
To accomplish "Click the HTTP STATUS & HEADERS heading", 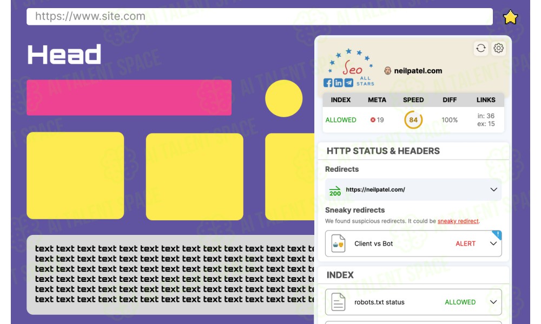I will (383, 151).
